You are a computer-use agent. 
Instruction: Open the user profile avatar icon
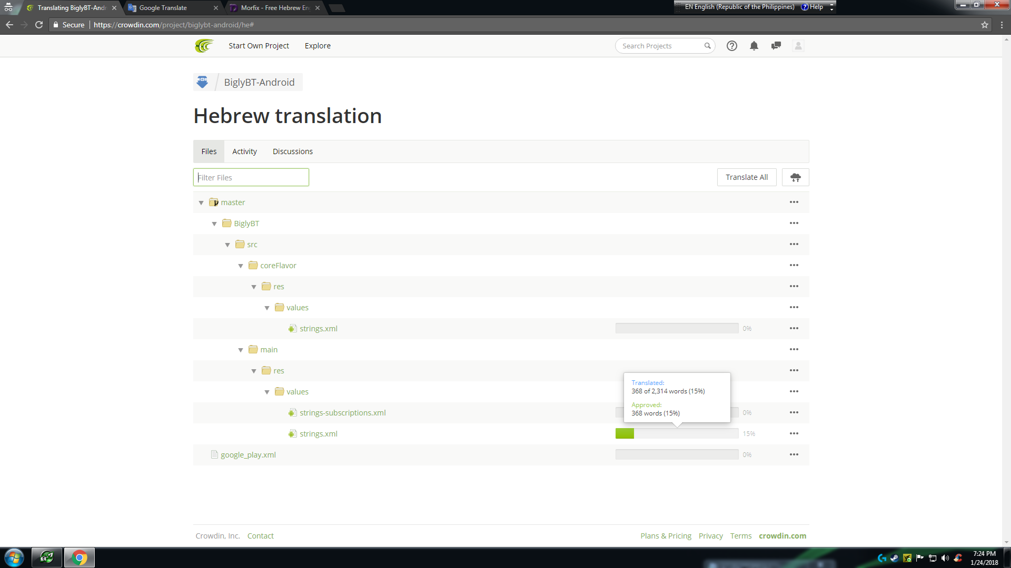798,46
